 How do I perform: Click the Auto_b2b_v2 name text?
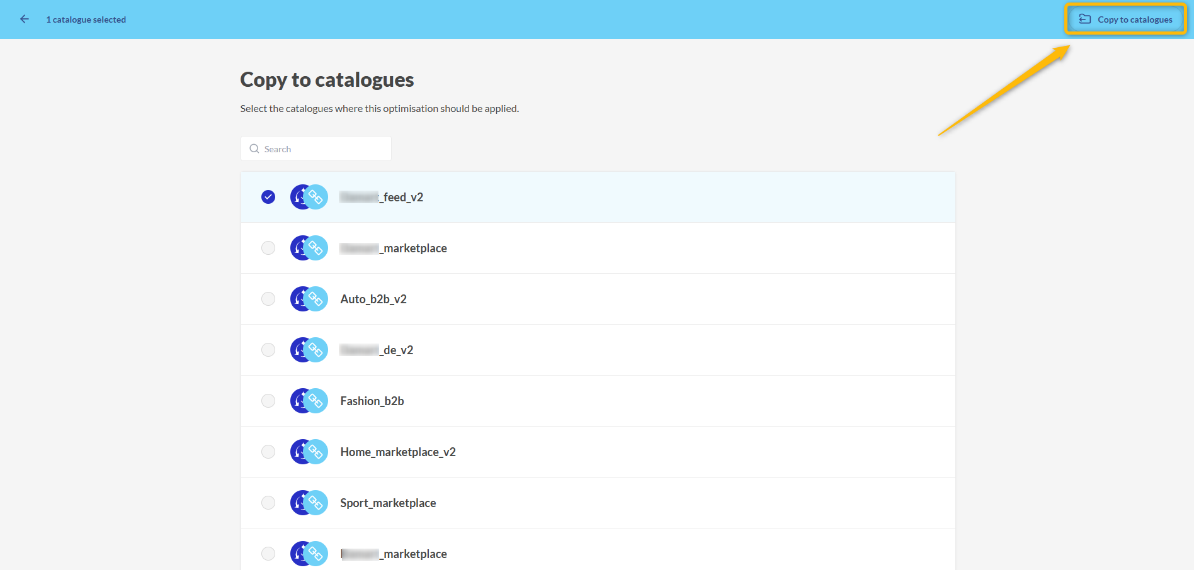coord(373,299)
